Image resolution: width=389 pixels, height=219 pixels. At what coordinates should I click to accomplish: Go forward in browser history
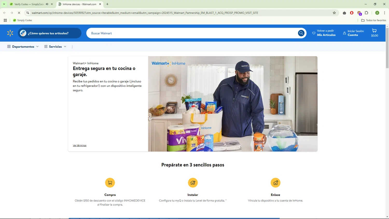(x=12, y=13)
